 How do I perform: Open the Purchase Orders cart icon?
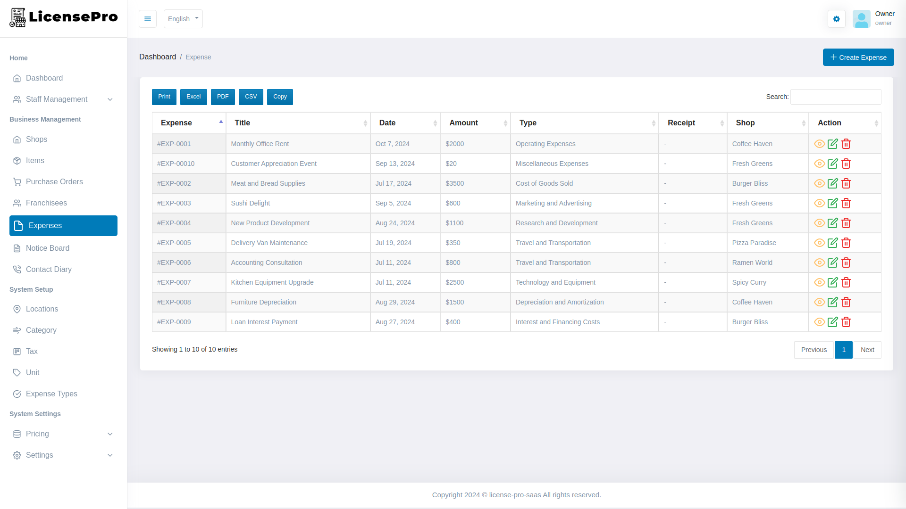(17, 181)
